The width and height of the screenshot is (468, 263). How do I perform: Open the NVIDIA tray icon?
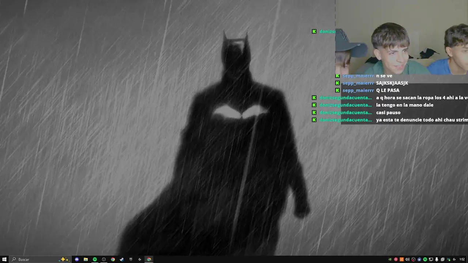click(x=390, y=259)
